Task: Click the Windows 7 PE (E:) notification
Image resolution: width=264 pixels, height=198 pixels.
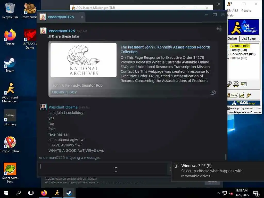Action: point(218,171)
